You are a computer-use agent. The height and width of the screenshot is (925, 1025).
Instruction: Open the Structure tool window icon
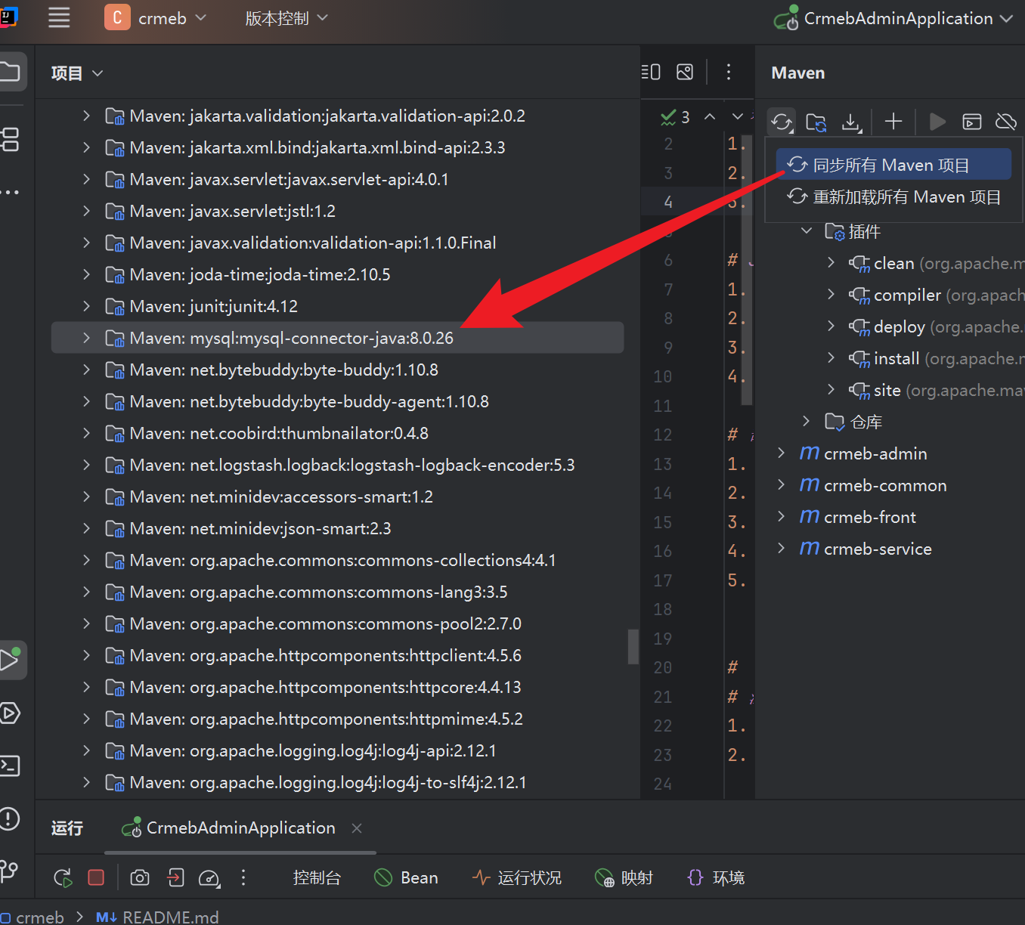[x=11, y=139]
